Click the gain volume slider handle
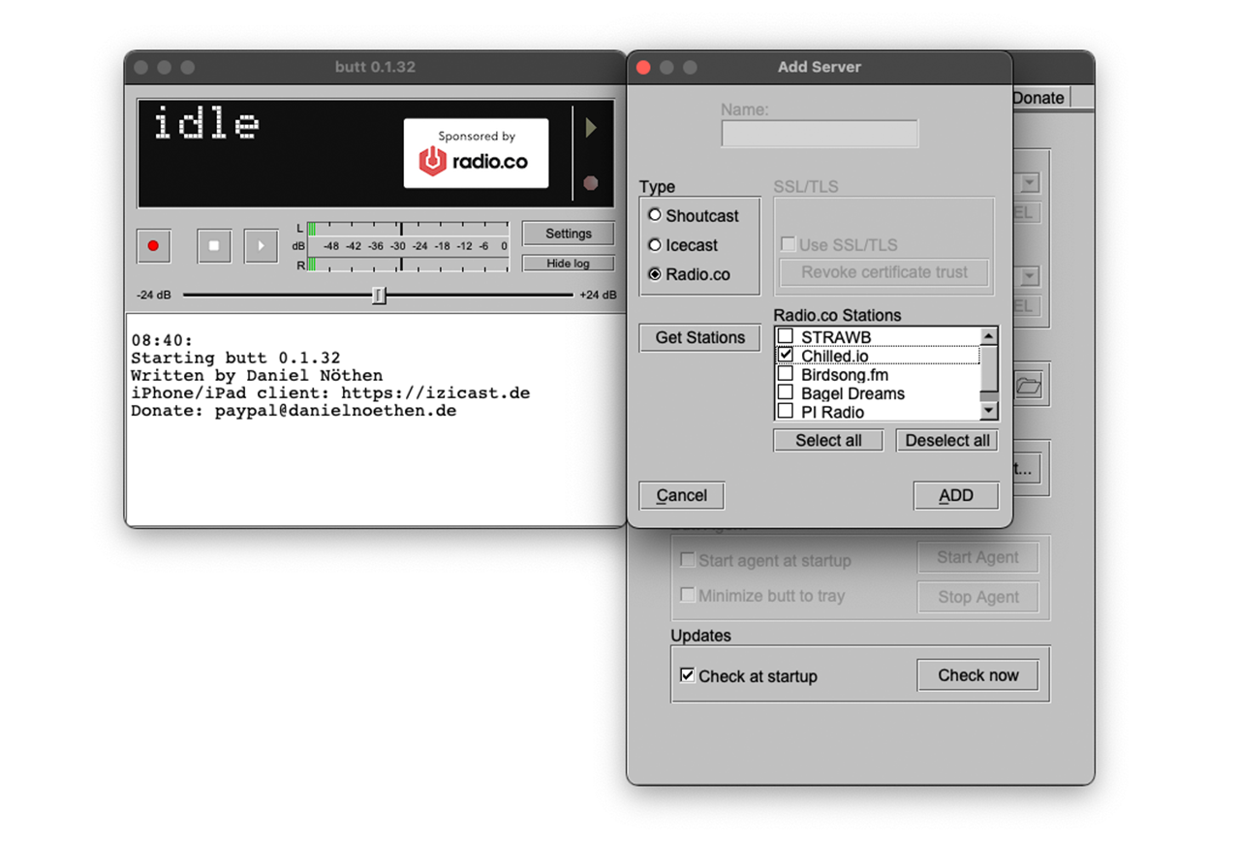Image resolution: width=1240 pixels, height=844 pixels. (x=380, y=296)
